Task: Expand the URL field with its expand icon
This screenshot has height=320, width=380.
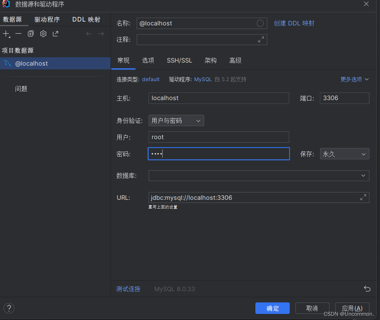Action: point(363,197)
